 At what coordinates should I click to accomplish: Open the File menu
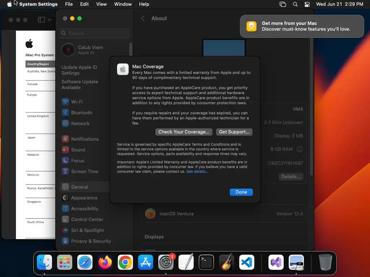[x=69, y=4]
